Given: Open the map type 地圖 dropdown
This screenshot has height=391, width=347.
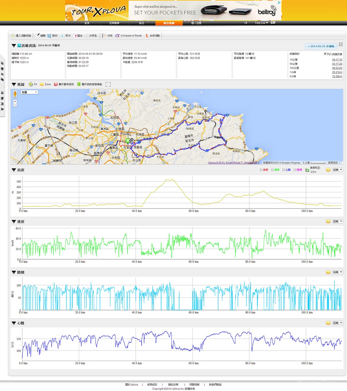Looking at the screenshot, I should tap(29, 92).
